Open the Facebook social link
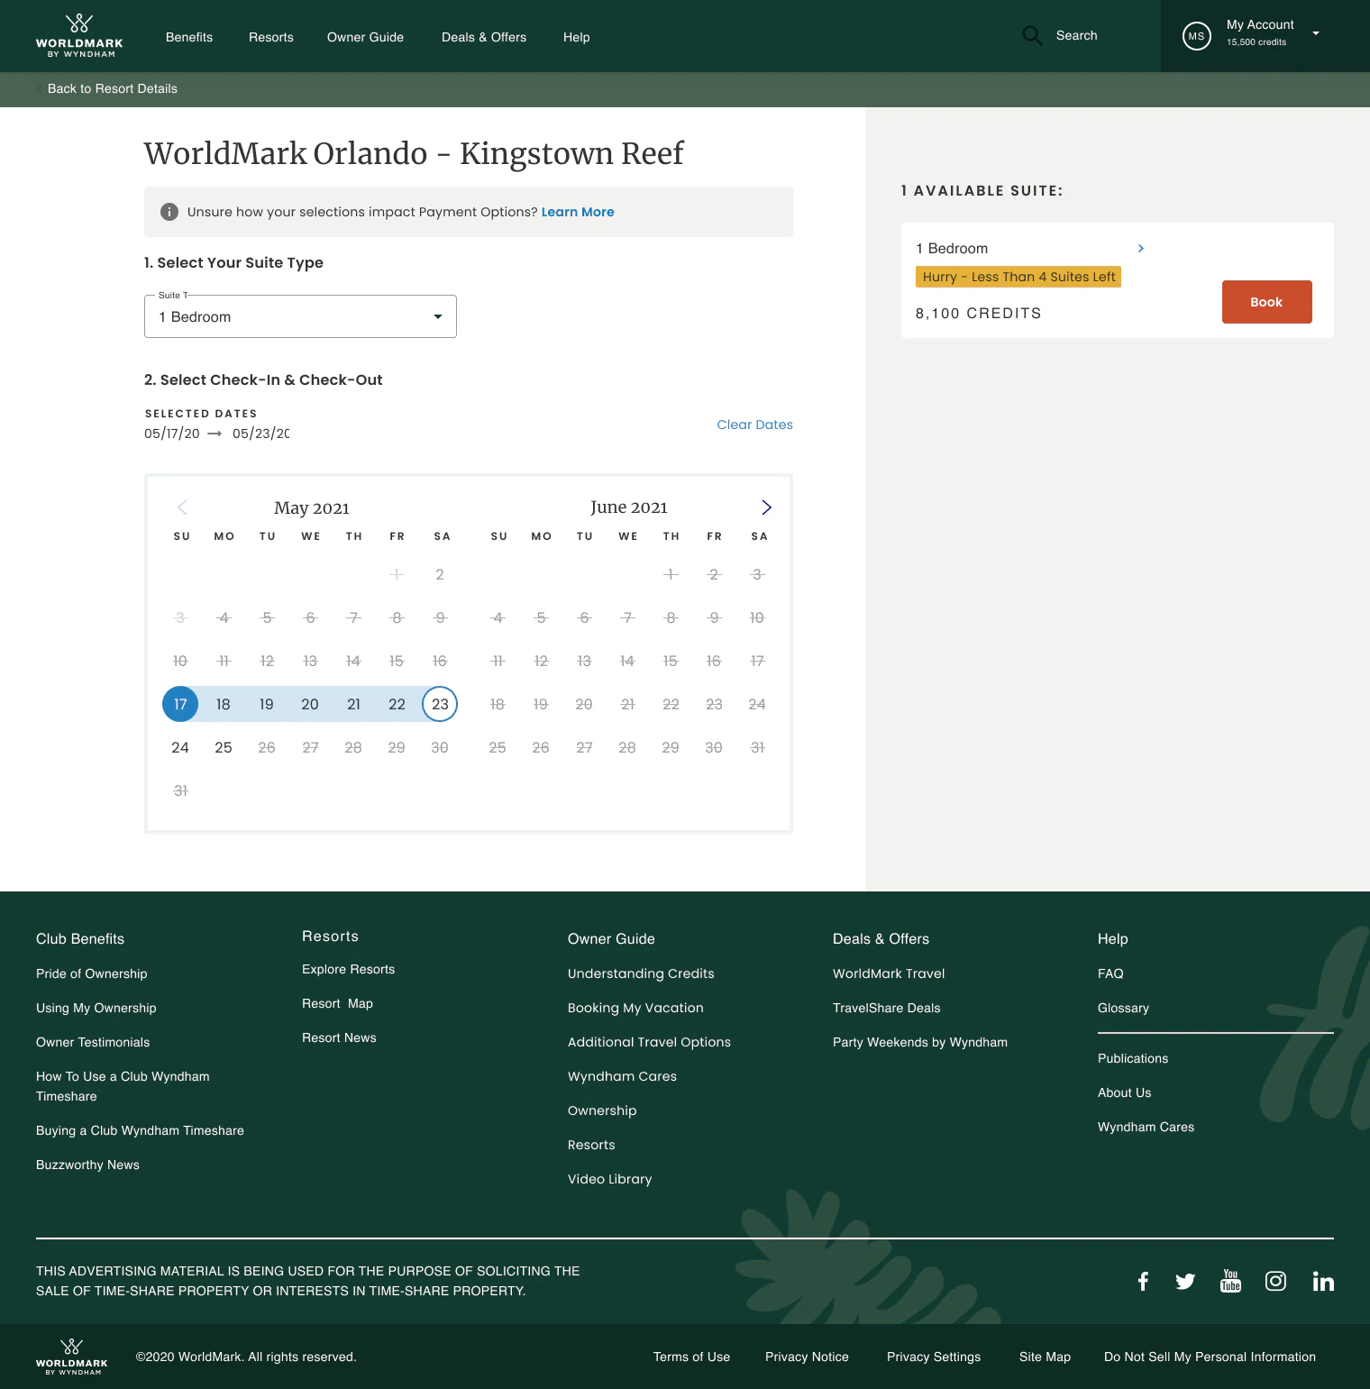The height and width of the screenshot is (1389, 1370). click(x=1143, y=1281)
